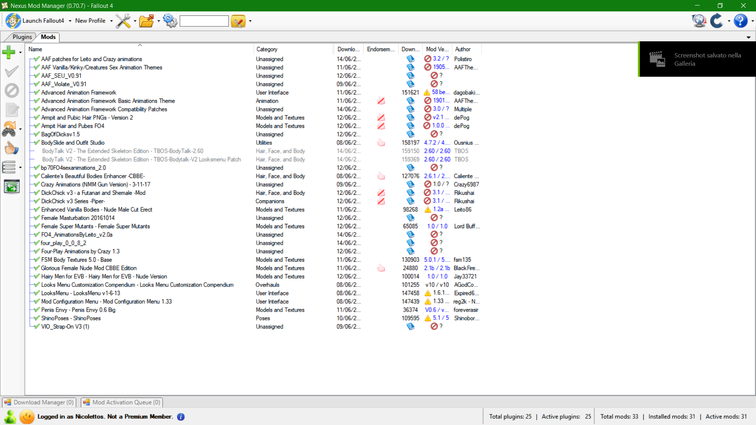Image resolution: width=756 pixels, height=425 pixels.
Task: Switch to the Plugins tab
Action: (22, 37)
